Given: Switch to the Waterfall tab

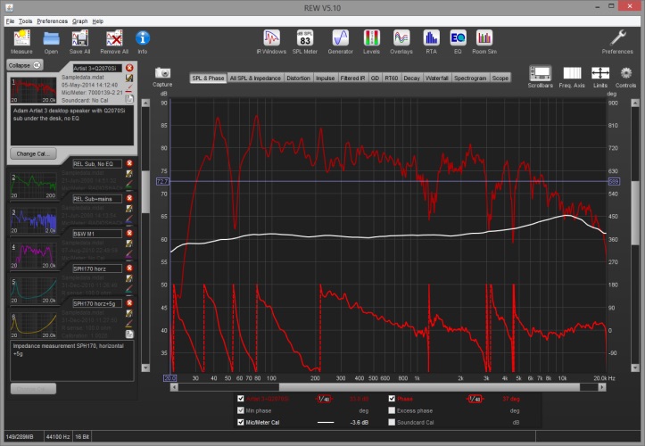Looking at the screenshot, I should [x=436, y=78].
